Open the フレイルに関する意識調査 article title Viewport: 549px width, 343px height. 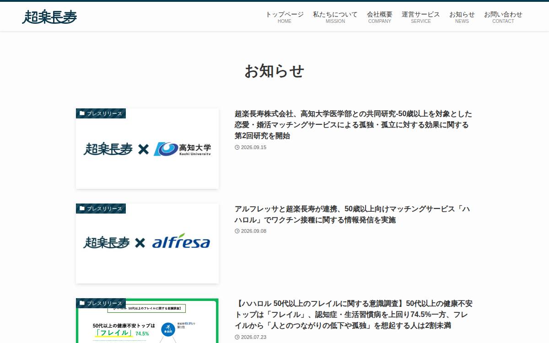[354, 315]
